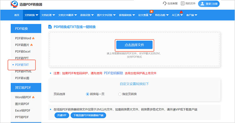The width and height of the screenshot is (235, 123).
Task: Open 我的文件 document icon
Action: tap(182, 3)
